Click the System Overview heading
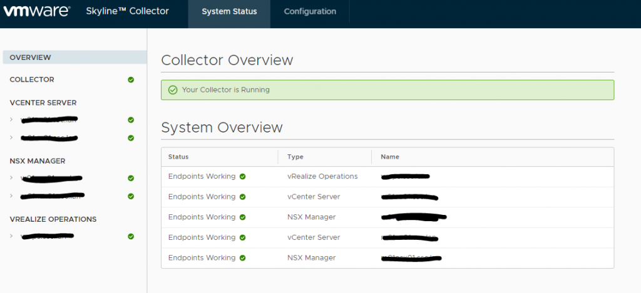 pyautogui.click(x=222, y=127)
